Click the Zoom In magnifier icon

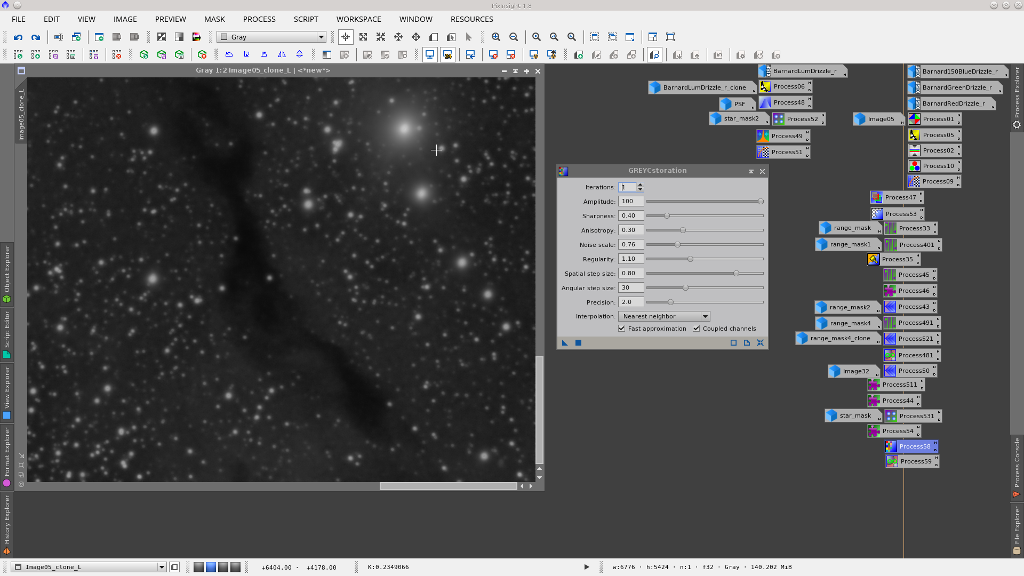click(496, 37)
